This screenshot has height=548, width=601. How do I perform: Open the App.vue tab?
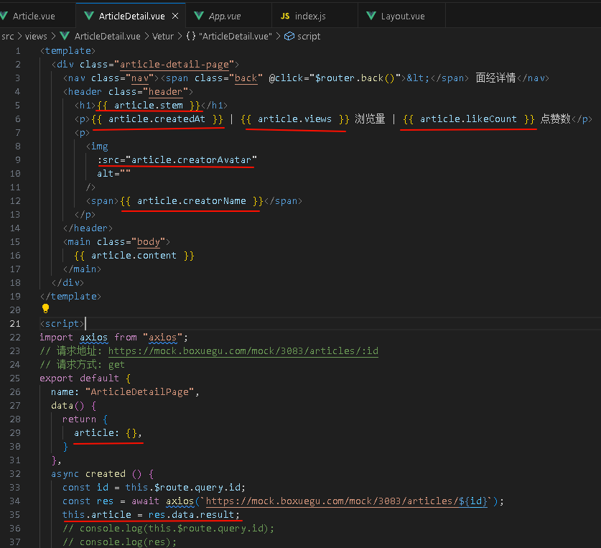(224, 16)
